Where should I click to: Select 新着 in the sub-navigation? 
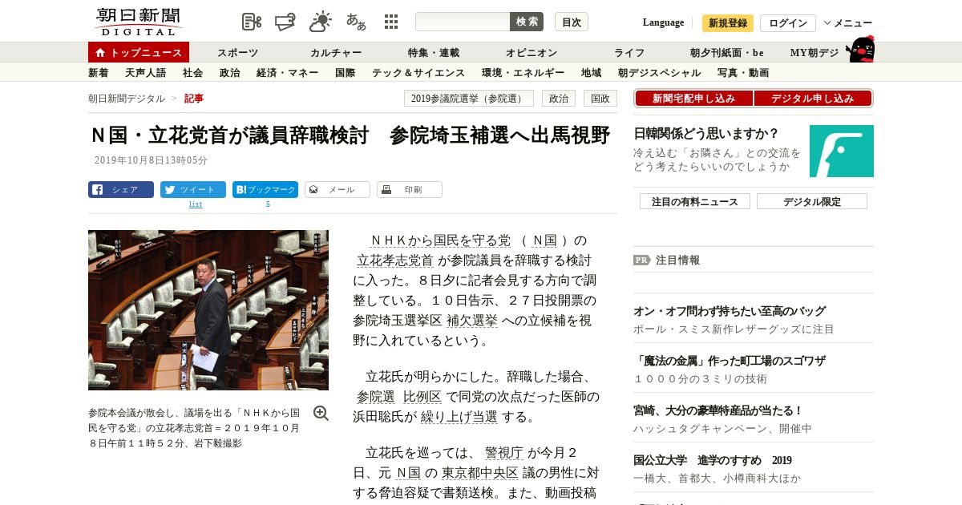[x=99, y=73]
